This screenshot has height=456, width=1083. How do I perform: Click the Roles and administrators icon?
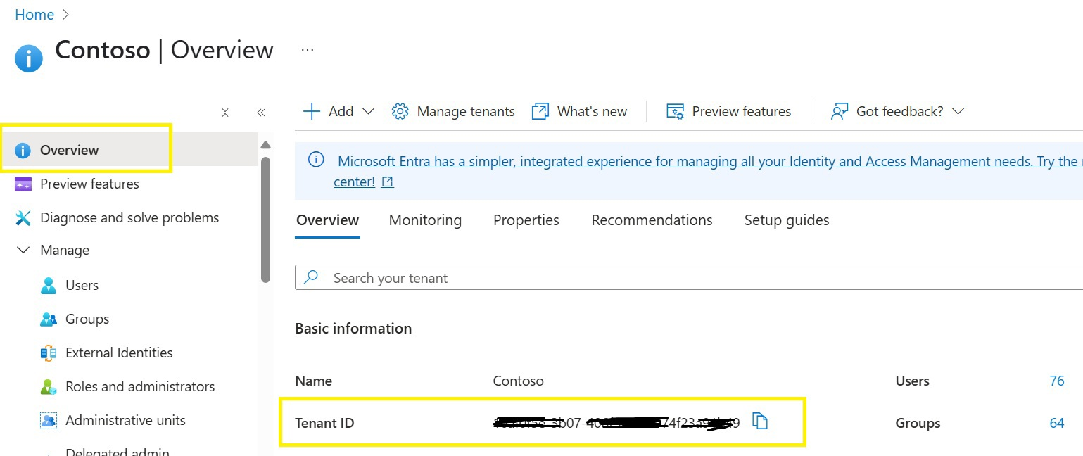pos(49,387)
